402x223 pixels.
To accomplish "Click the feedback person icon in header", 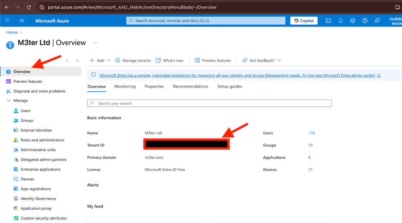I will tap(377, 21).
